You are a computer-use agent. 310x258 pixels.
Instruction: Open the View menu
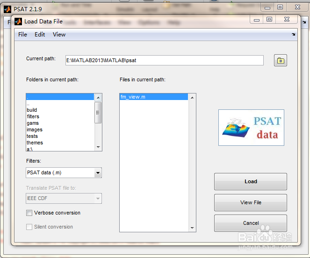[x=59, y=35]
